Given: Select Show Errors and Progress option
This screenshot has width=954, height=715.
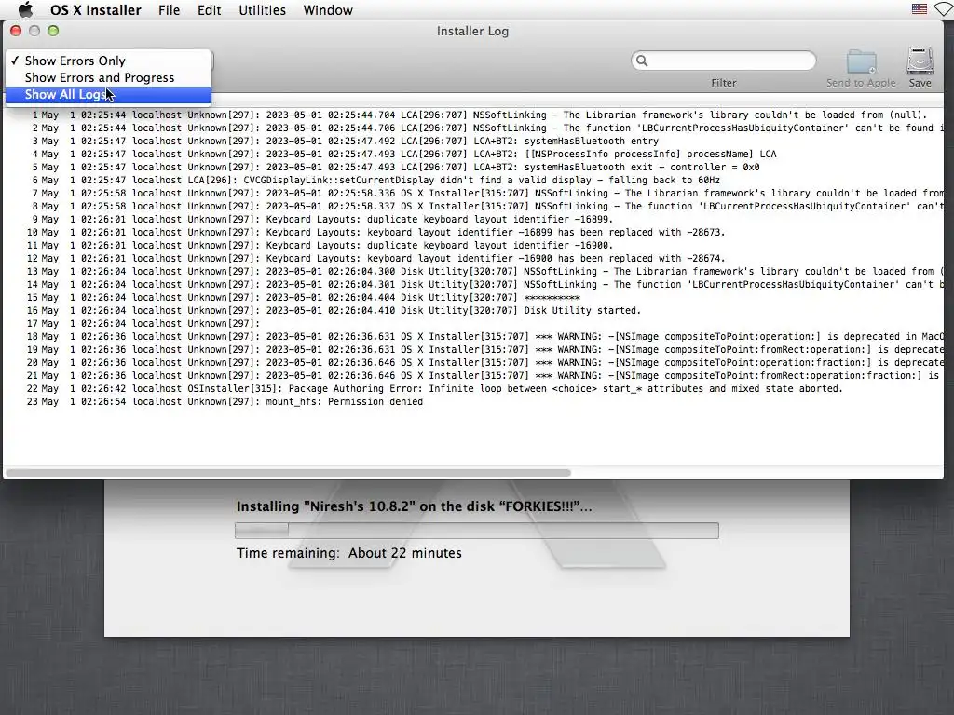Looking at the screenshot, I should pyautogui.click(x=108, y=78).
